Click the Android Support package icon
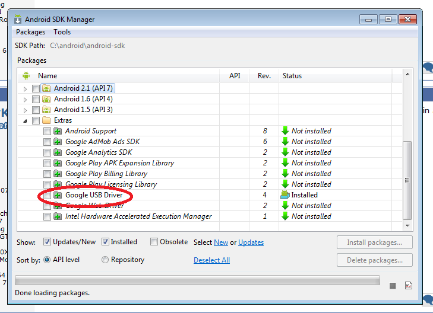Screen dimensions: 433x313 58,131
